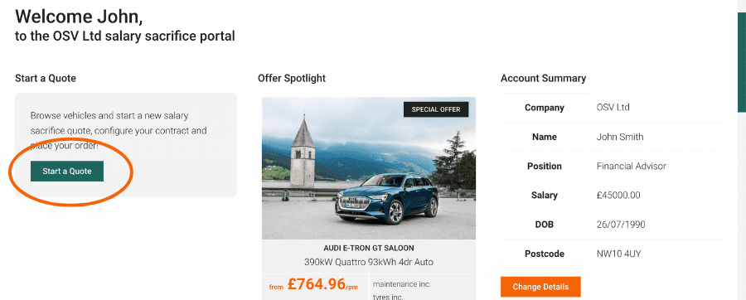Click the Browse vehicles description text
The width and height of the screenshot is (746, 300).
tap(119, 130)
